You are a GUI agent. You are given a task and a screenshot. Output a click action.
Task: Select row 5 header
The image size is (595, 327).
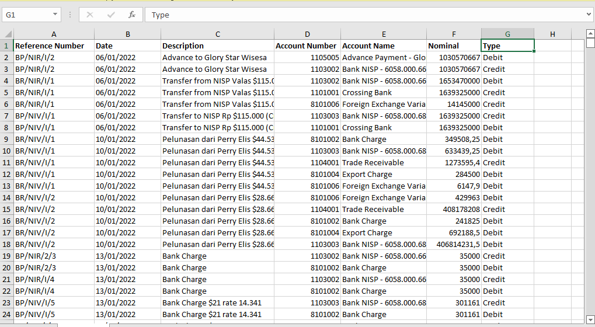[x=6, y=93]
